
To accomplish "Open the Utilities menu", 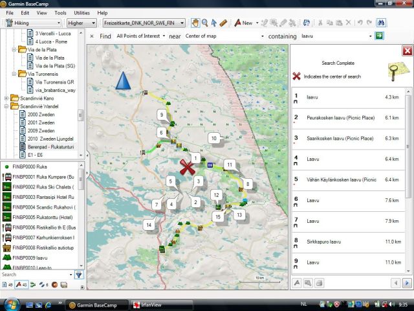I will tap(82, 12).
